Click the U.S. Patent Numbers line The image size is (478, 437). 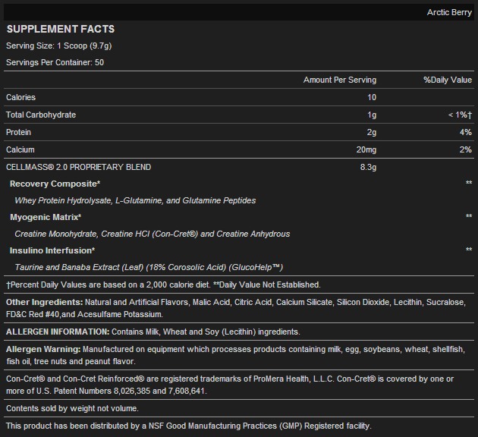(x=106, y=391)
